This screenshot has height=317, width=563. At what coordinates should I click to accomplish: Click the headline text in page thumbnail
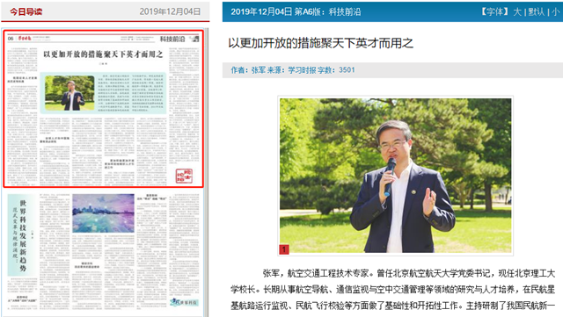(x=103, y=54)
